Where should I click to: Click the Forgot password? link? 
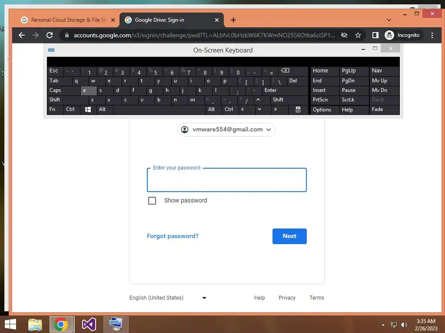click(173, 236)
